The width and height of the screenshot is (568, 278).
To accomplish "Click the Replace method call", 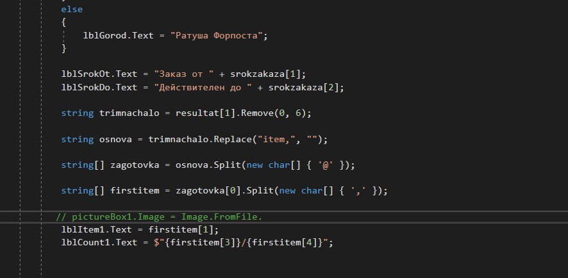I will (x=233, y=140).
